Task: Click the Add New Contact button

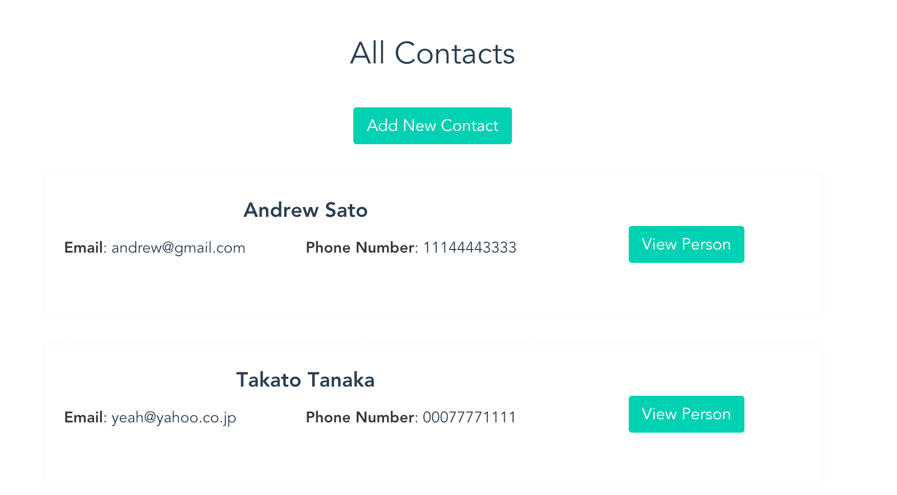Action: tap(432, 126)
